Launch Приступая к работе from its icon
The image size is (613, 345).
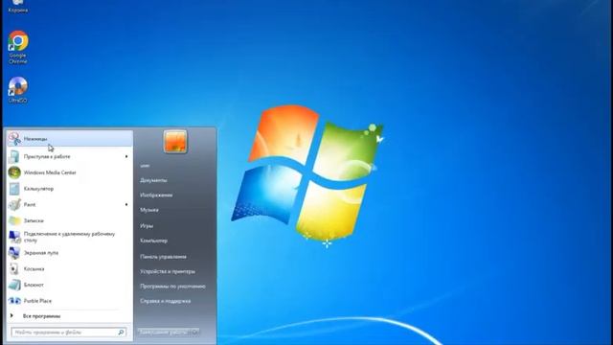14,156
